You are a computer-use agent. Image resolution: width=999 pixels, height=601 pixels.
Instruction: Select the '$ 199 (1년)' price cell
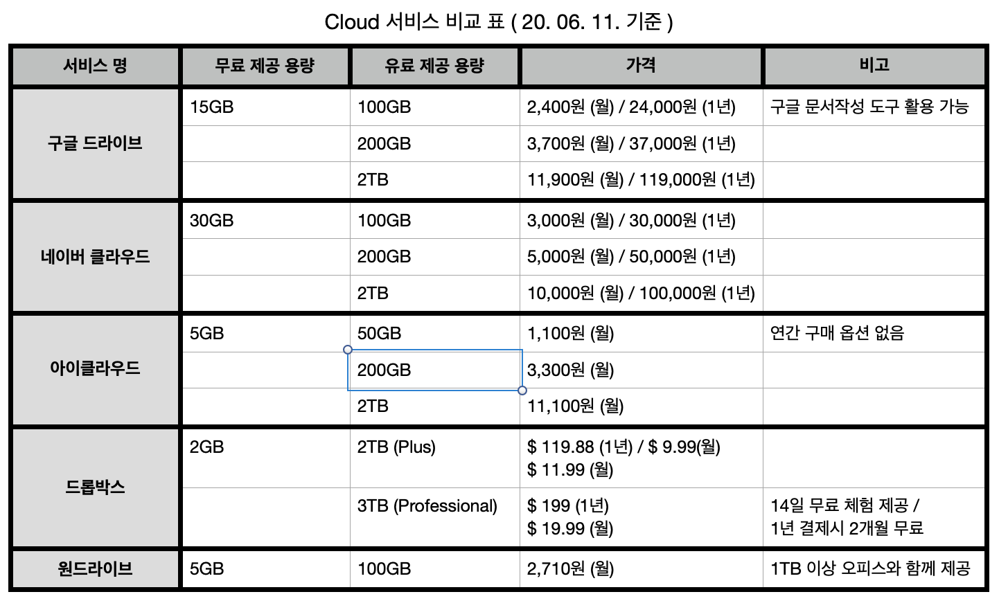click(x=641, y=517)
